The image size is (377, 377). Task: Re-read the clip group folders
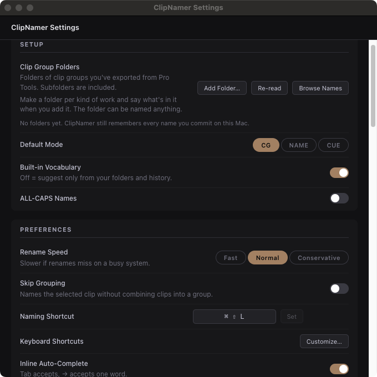point(269,88)
